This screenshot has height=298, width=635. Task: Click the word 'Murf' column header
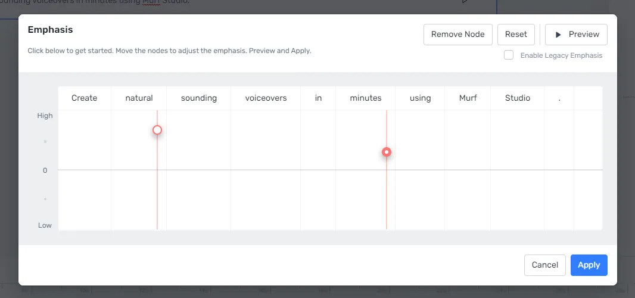click(468, 98)
